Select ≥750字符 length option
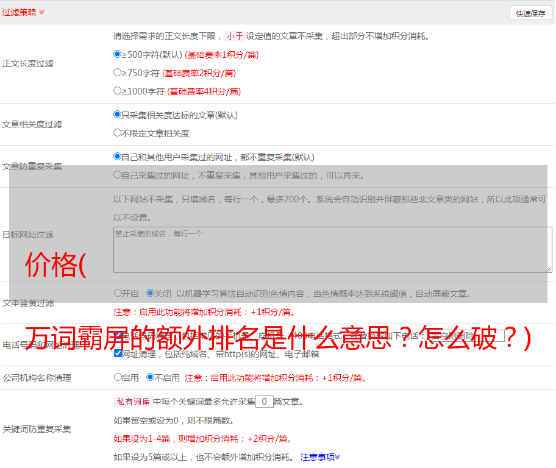This screenshot has width=556, height=468. 117,73
